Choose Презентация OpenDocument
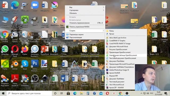 [x=126, y=53]
